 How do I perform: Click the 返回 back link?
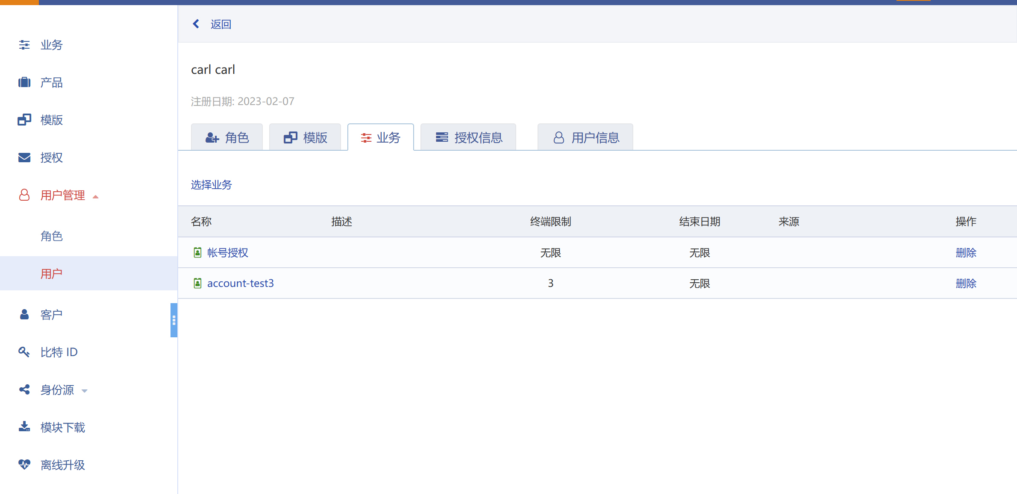221,24
